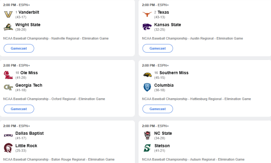Click the Wright State Raiders logo
Viewport: 271px width, 163px height.
click(x=8, y=27)
